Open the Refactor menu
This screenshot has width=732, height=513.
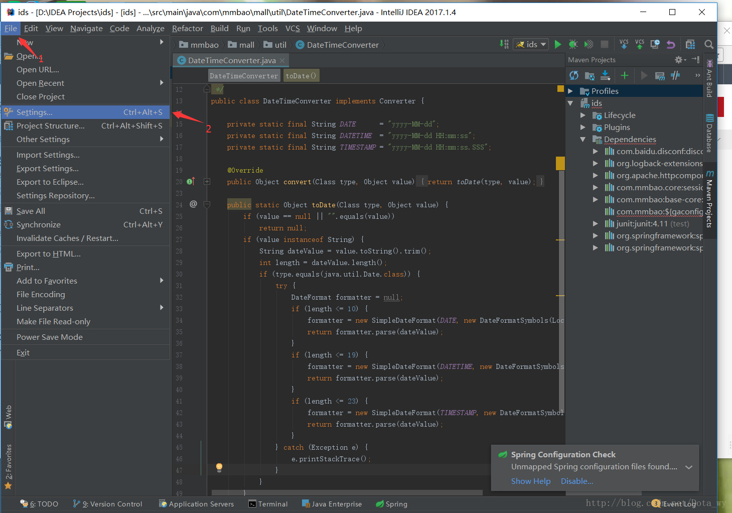188,28
